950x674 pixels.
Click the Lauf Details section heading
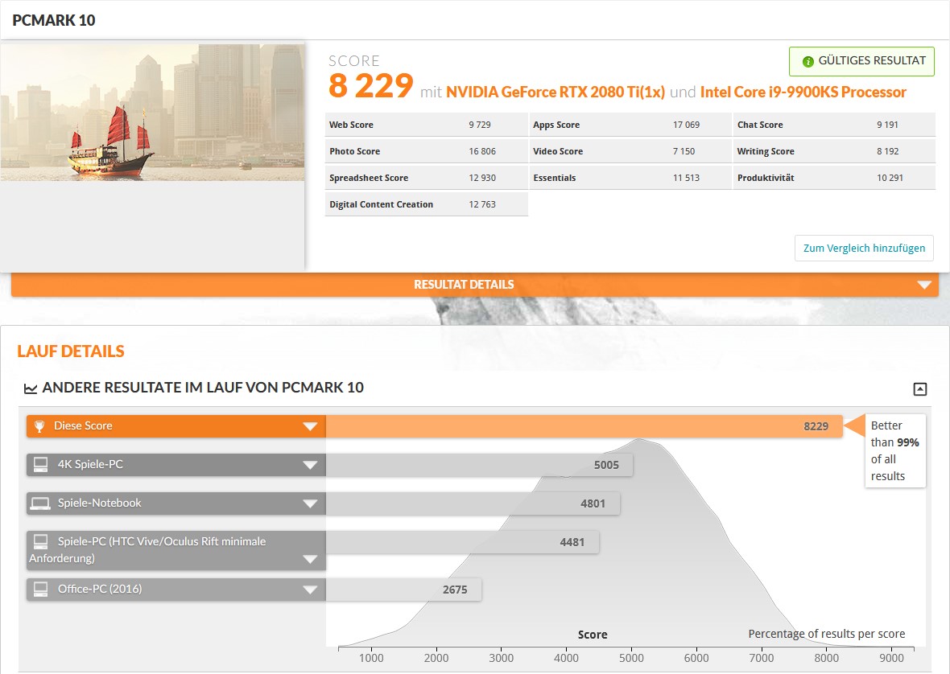click(x=71, y=351)
